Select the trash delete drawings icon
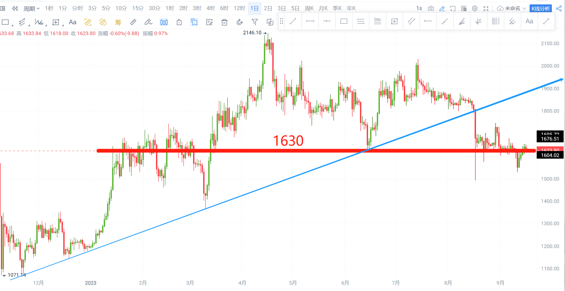This screenshot has height=291, width=565. pos(224,22)
